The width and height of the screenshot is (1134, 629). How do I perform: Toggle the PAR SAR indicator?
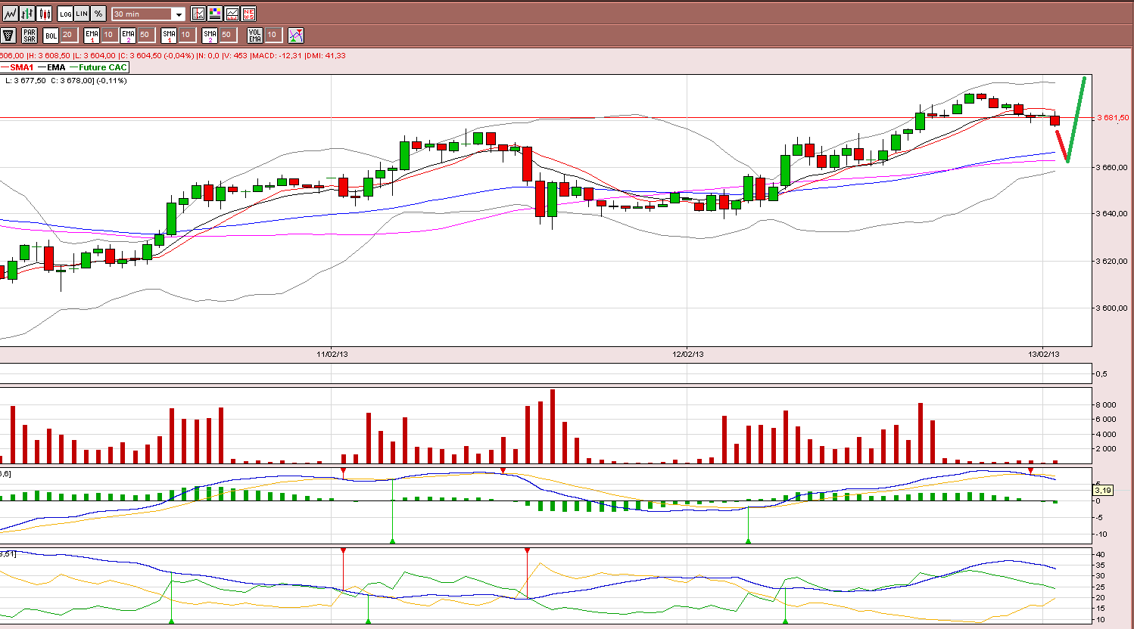tap(30, 35)
